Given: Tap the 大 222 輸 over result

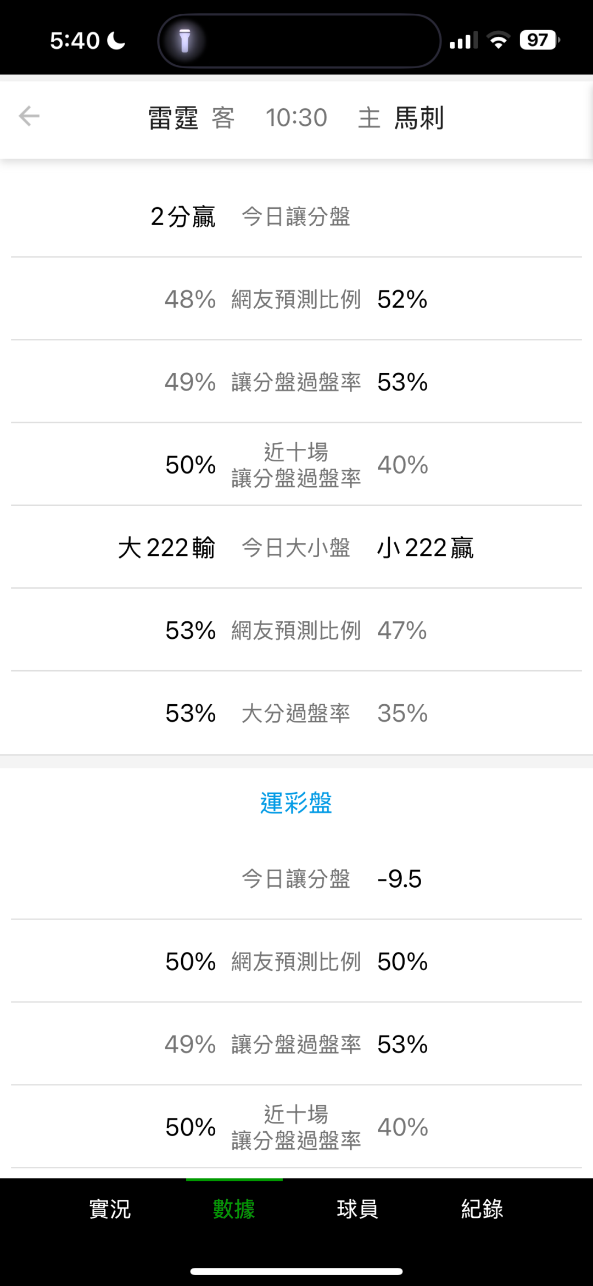Looking at the screenshot, I should pyautogui.click(x=166, y=548).
